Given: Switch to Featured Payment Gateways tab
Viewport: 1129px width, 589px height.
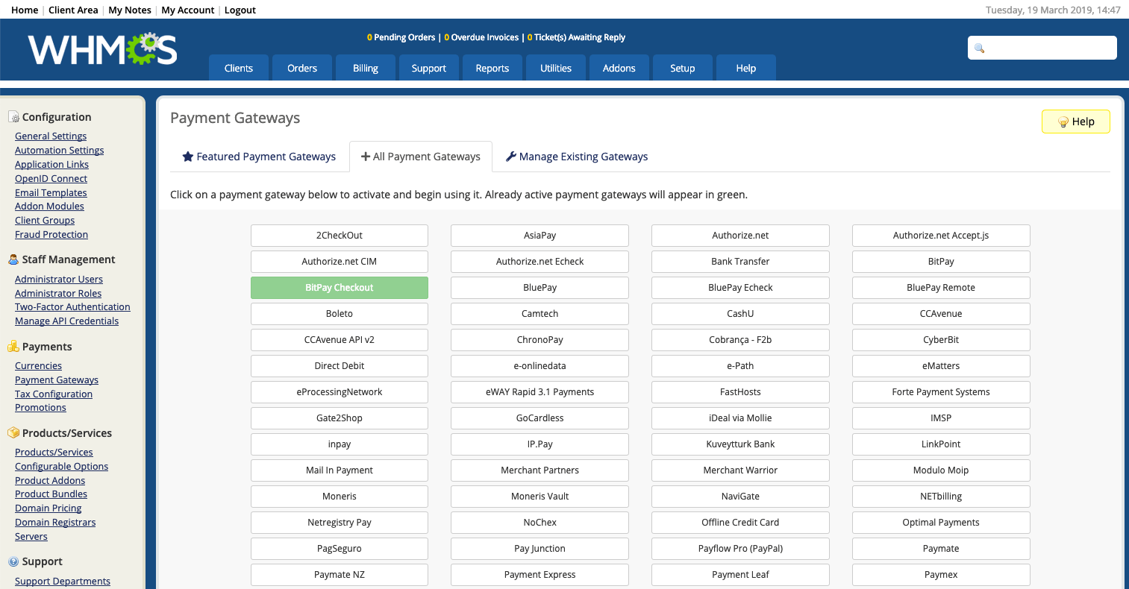Looking at the screenshot, I should (259, 157).
